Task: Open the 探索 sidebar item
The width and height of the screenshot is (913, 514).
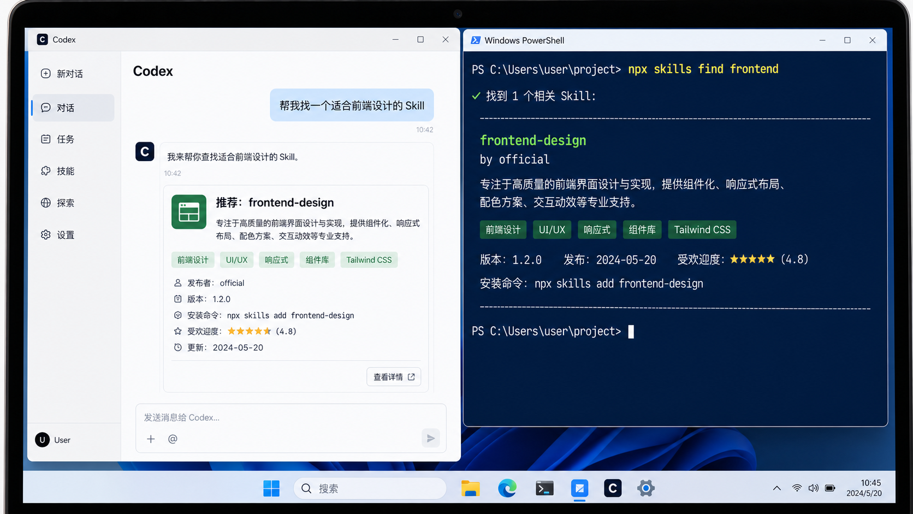Action: [x=57, y=203]
